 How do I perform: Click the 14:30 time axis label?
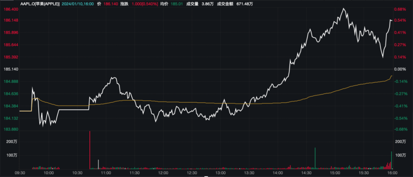tap(306, 173)
